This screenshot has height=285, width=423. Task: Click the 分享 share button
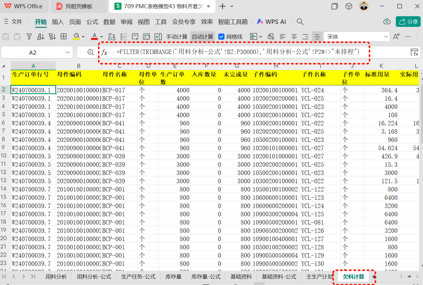pyautogui.click(x=408, y=21)
